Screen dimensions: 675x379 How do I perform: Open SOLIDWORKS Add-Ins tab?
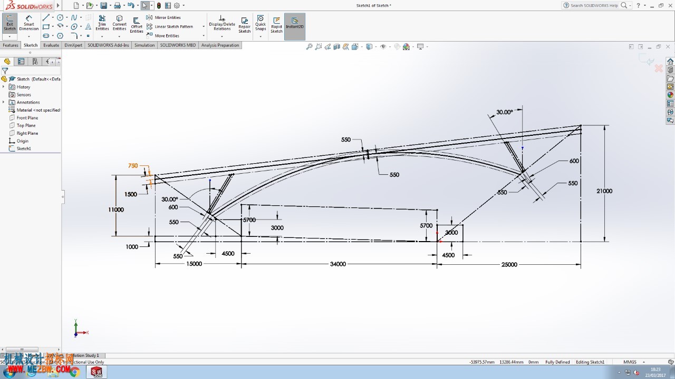pos(108,45)
